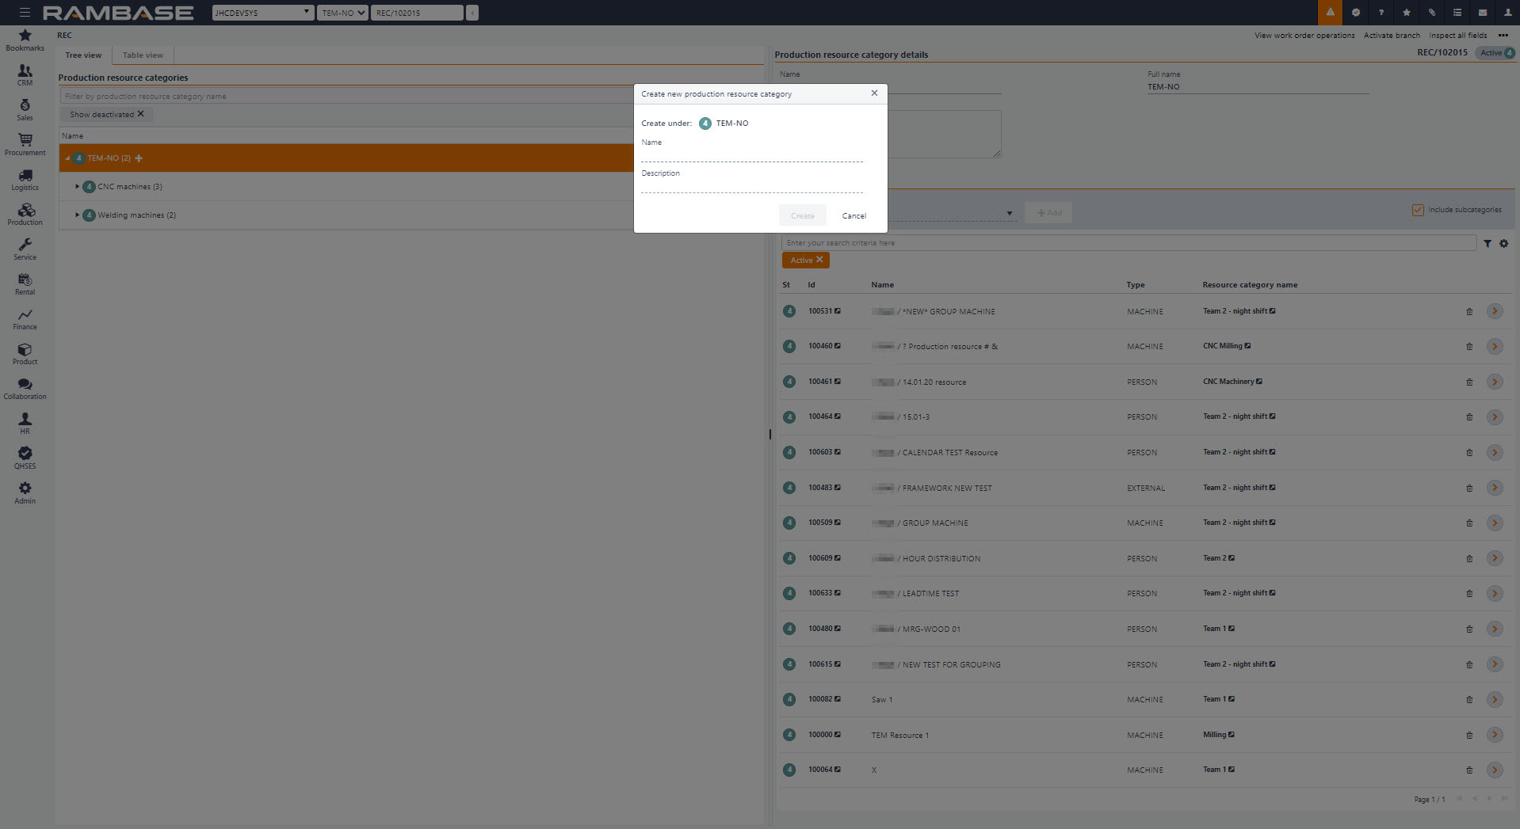Switch to the Table view tab
The image size is (1520, 829).
point(143,55)
